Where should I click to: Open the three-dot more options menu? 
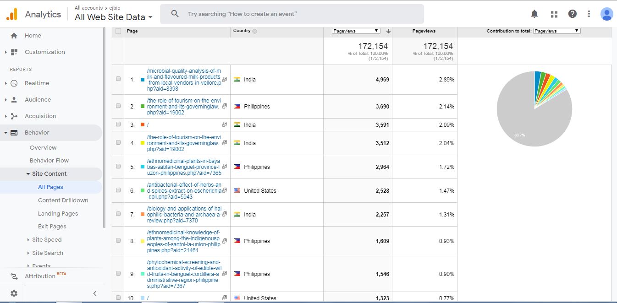pyautogui.click(x=589, y=14)
